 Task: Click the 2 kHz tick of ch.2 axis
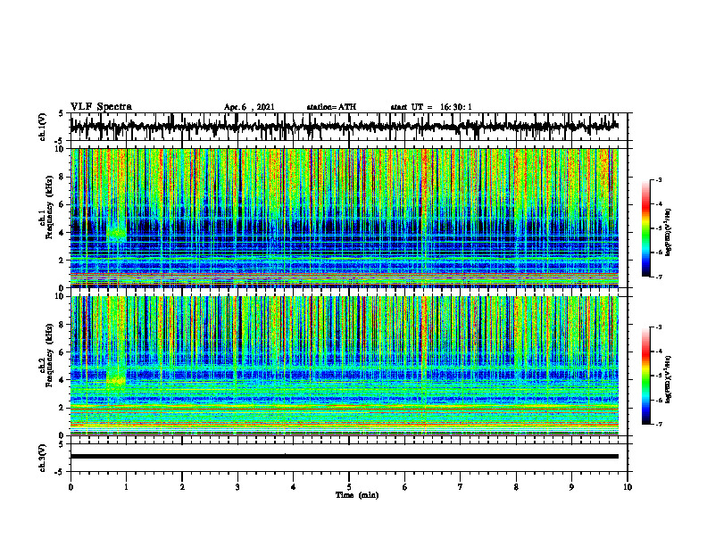(63, 408)
